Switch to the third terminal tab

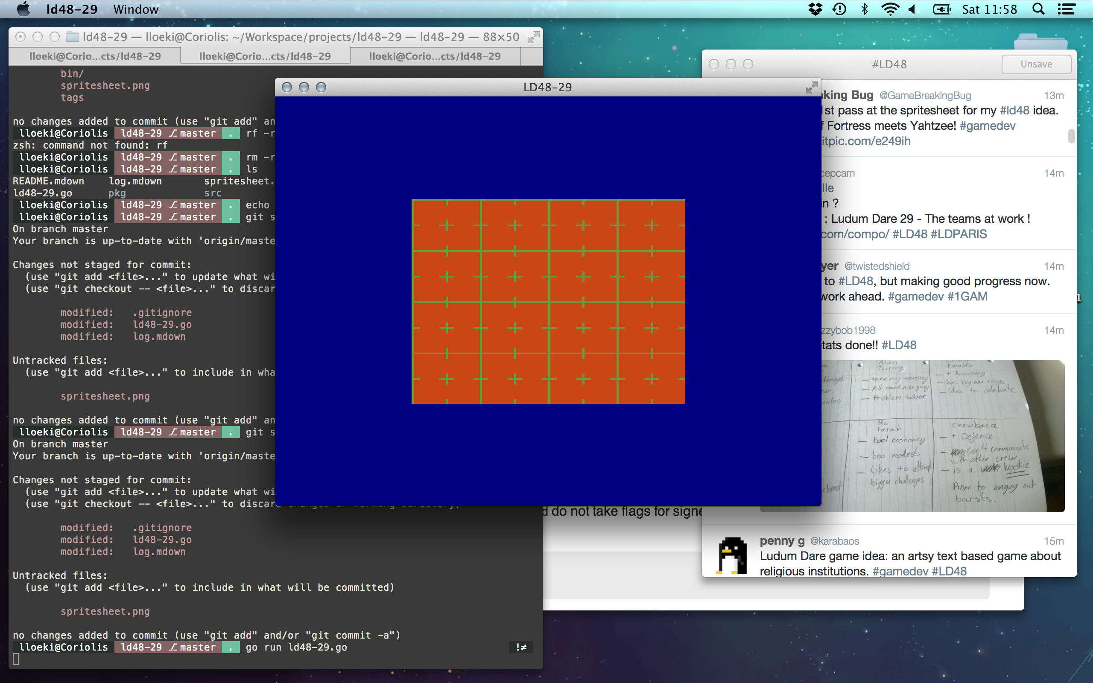pyautogui.click(x=435, y=56)
